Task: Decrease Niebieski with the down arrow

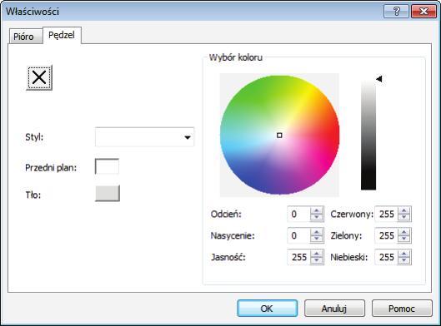Action: point(404,260)
